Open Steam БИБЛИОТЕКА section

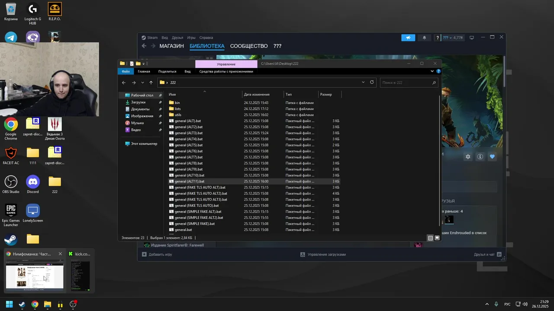(207, 46)
